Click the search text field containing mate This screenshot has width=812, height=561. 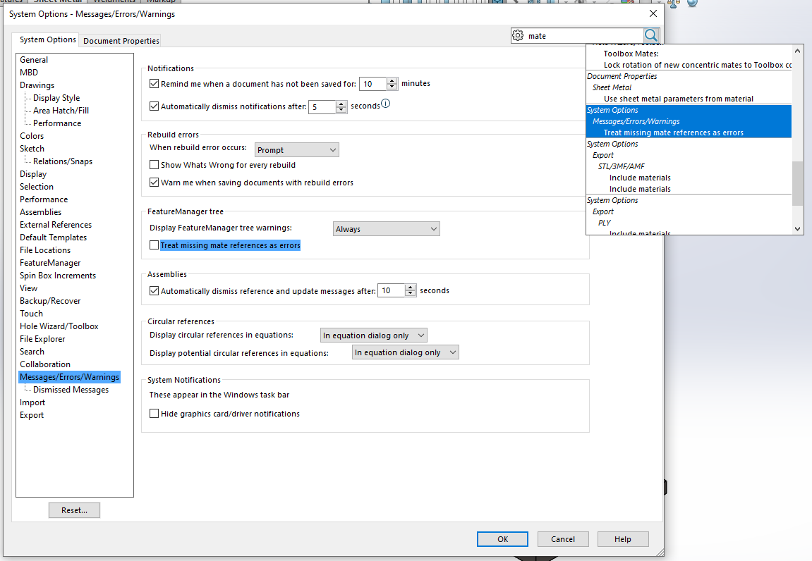(582, 36)
